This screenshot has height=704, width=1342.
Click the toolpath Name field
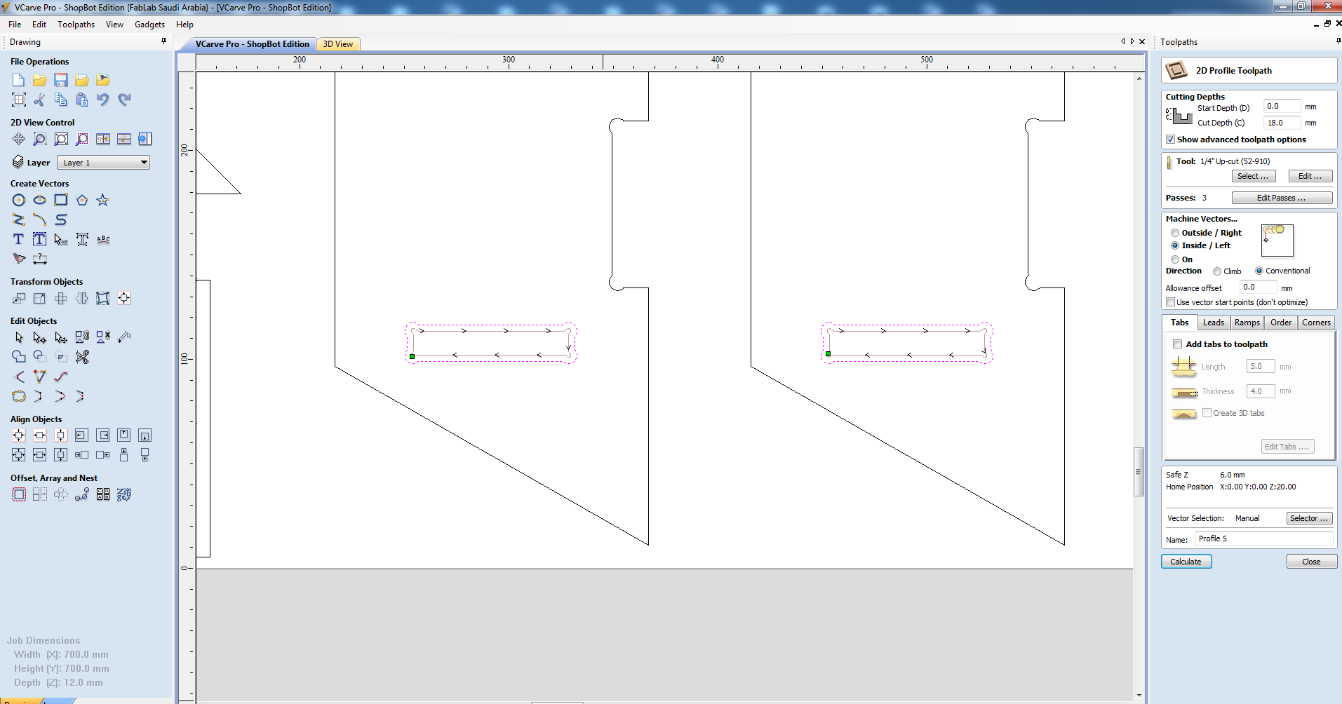(x=1264, y=539)
